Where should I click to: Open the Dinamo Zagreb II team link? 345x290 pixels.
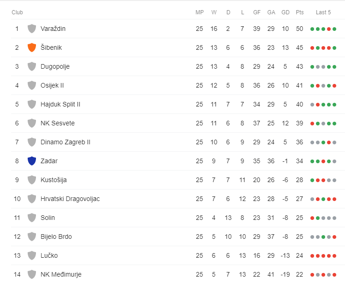click(65, 142)
